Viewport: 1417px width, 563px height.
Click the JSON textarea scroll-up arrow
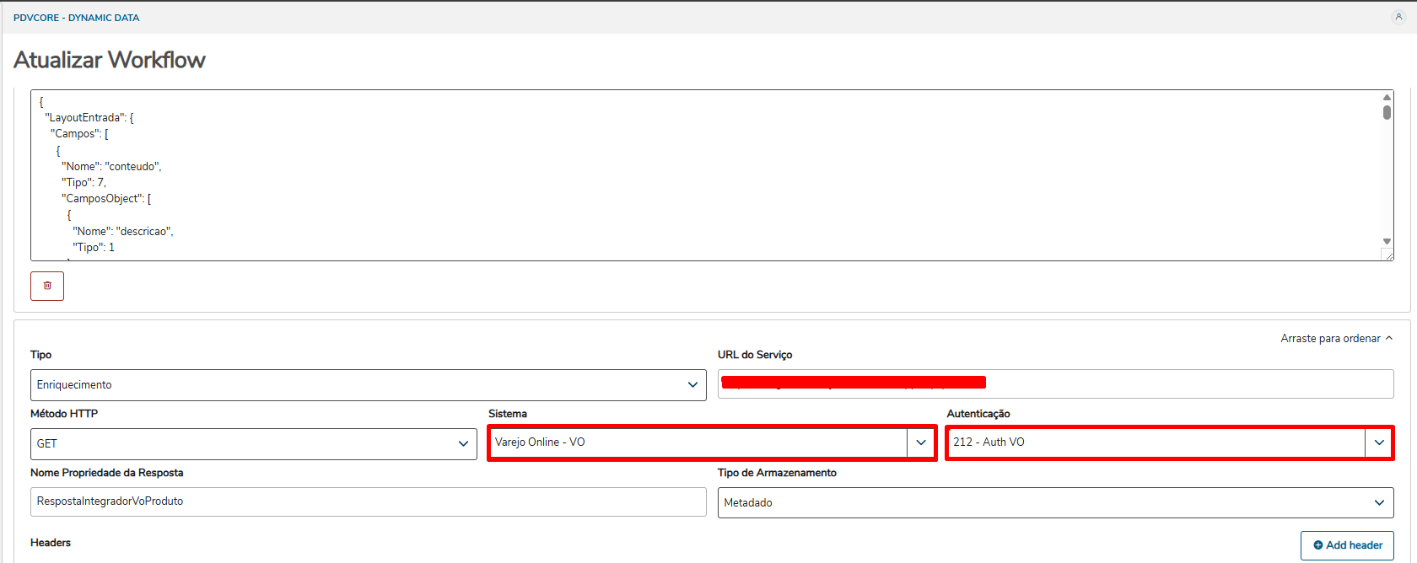point(1387,98)
